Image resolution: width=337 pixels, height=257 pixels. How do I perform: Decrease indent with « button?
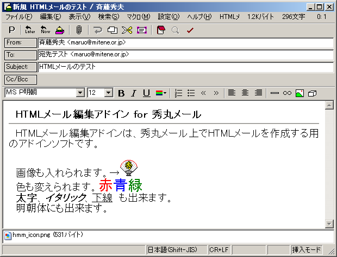[x=203, y=93]
